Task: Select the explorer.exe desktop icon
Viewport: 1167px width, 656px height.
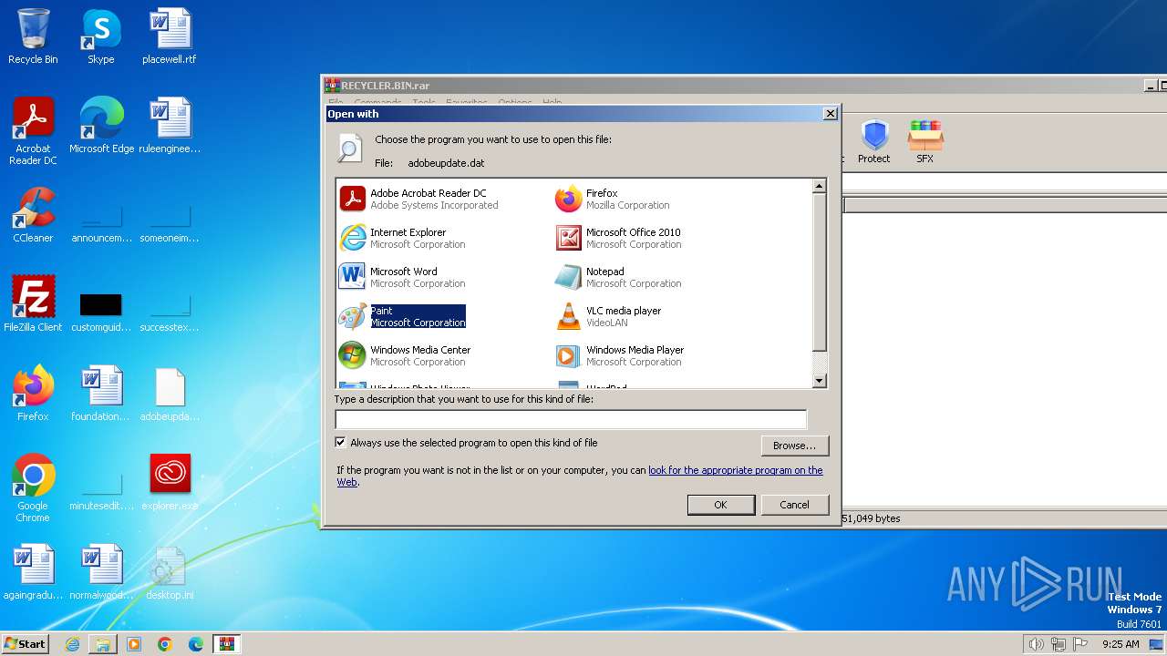Action: point(170,483)
